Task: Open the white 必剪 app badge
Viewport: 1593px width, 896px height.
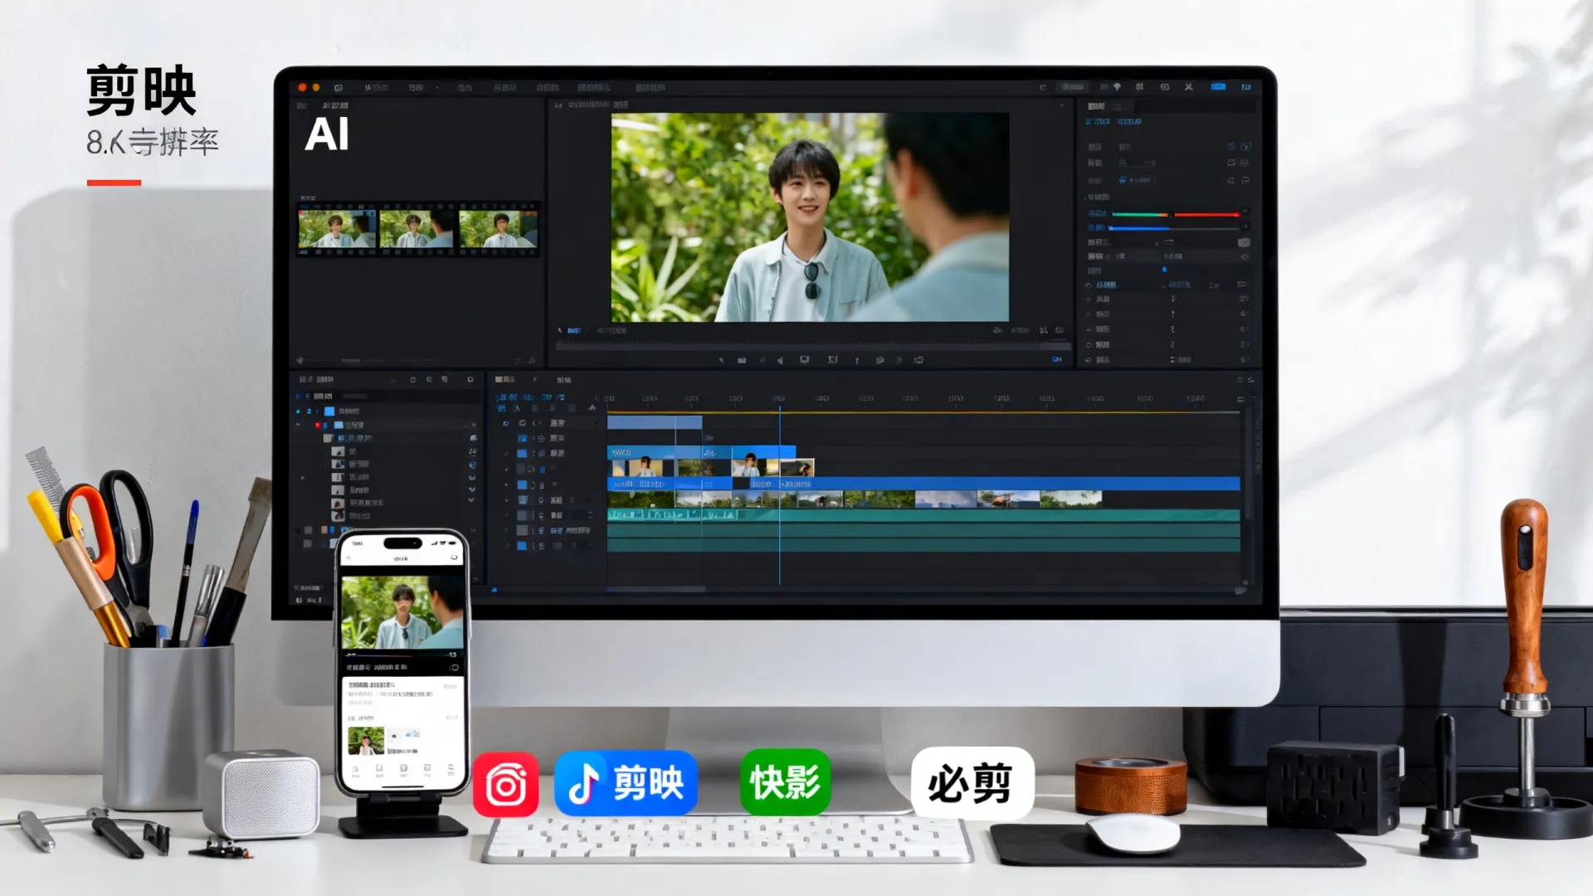Action: click(972, 783)
